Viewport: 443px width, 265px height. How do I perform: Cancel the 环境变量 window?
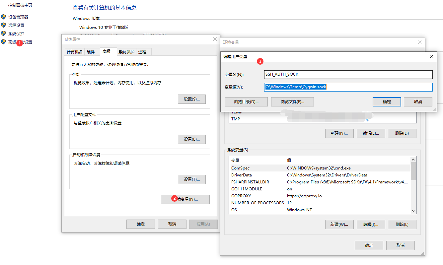pyautogui.click(x=401, y=245)
